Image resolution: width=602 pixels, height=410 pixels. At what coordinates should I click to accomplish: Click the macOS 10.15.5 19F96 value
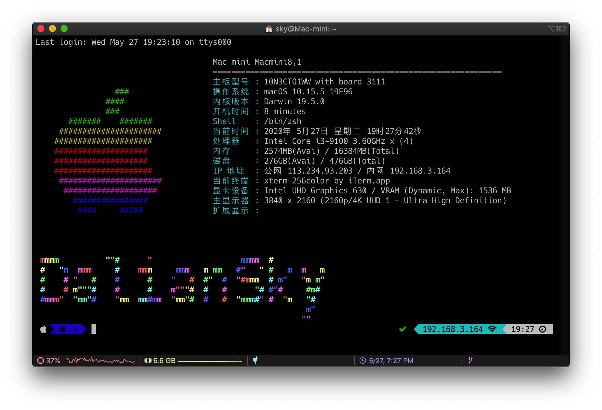(308, 92)
